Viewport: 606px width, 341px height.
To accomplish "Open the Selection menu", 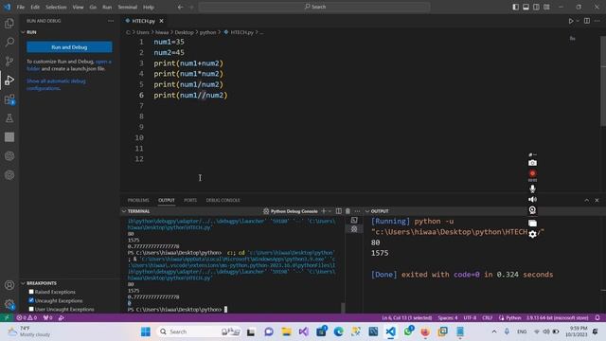I will coord(56,7).
